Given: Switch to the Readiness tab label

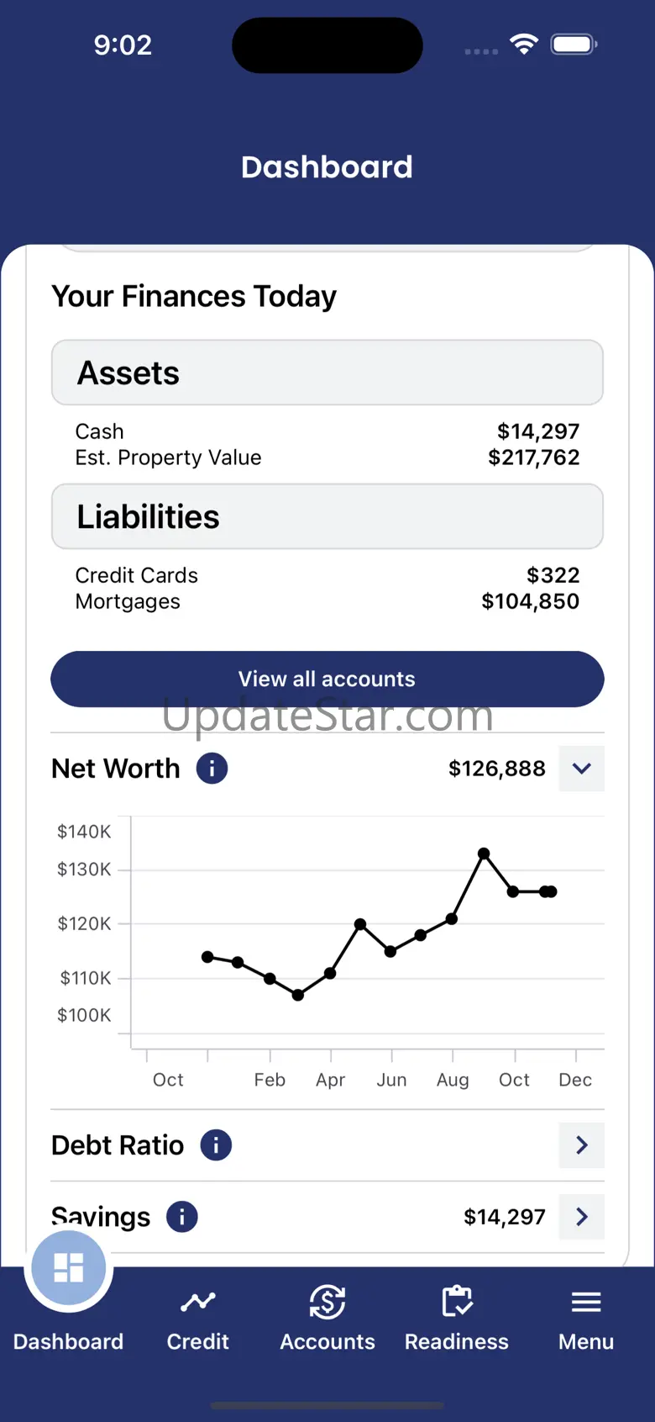Looking at the screenshot, I should (x=457, y=1341).
